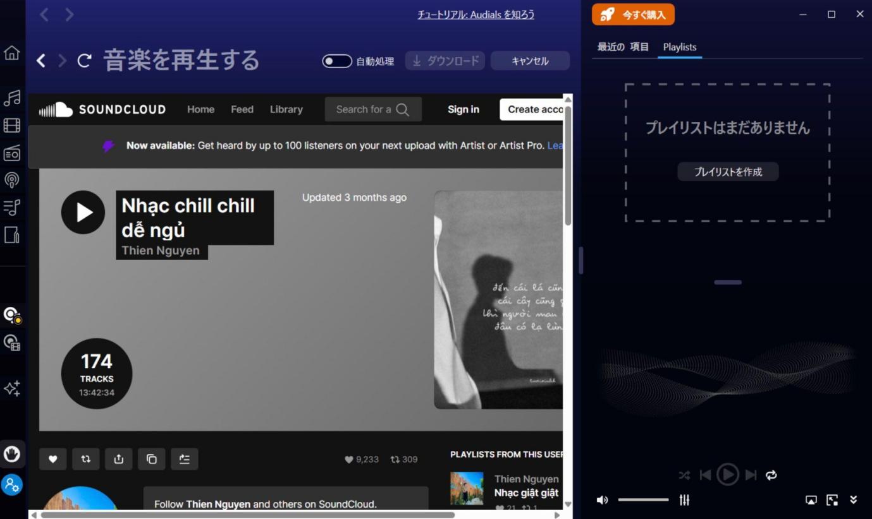
Task: Click the 309 reposts count
Action: (404, 460)
